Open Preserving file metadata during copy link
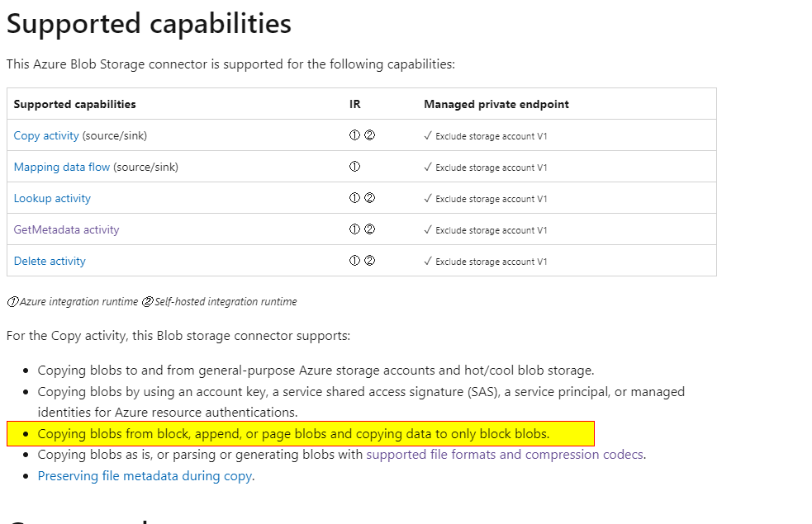The width and height of the screenshot is (812, 524). (x=145, y=476)
